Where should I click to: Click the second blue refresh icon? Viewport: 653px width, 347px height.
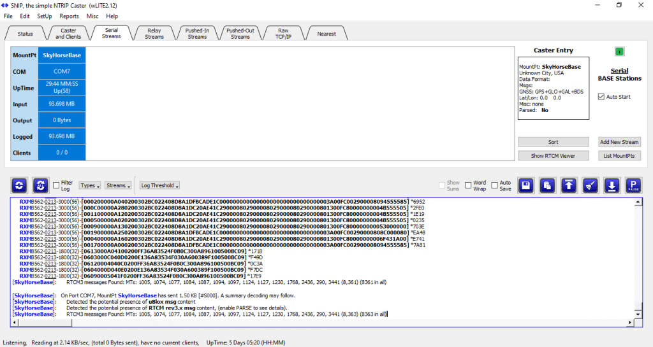41,185
